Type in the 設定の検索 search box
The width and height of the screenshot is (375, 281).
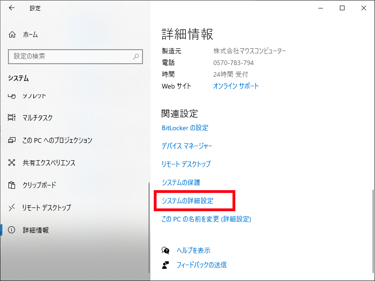(x=70, y=56)
